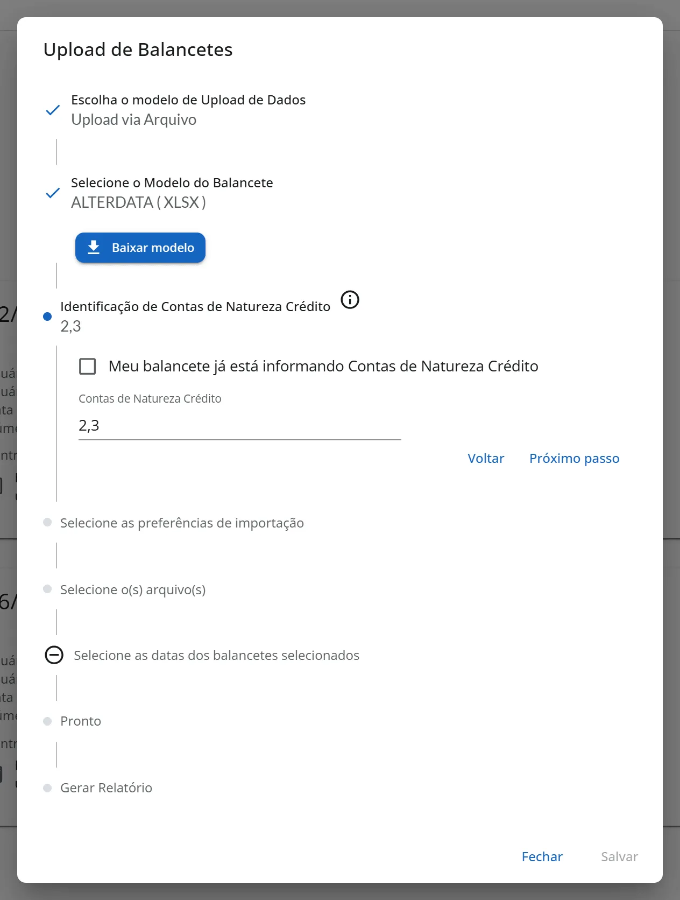
Task: Click the blue active step dot for Identificação
Action: click(x=47, y=317)
